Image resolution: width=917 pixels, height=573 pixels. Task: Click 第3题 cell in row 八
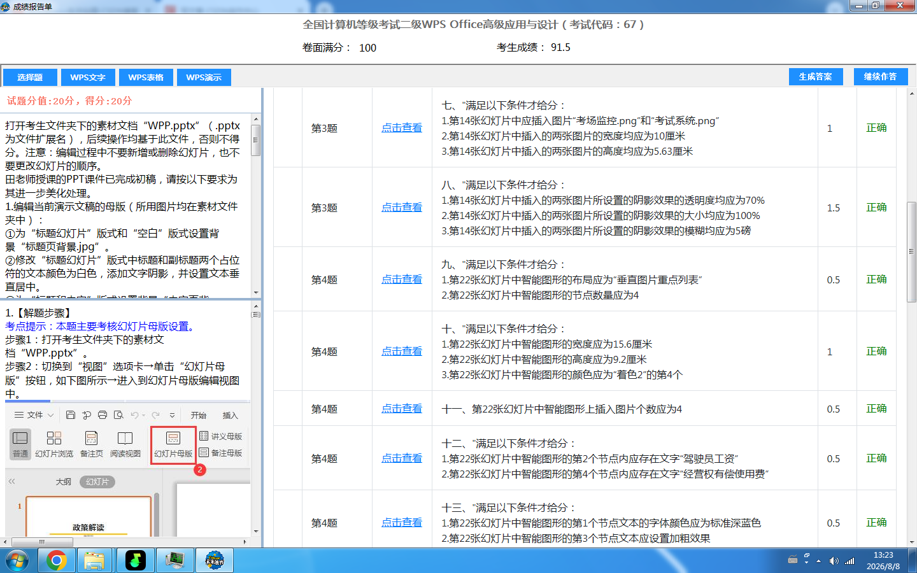[x=324, y=208]
